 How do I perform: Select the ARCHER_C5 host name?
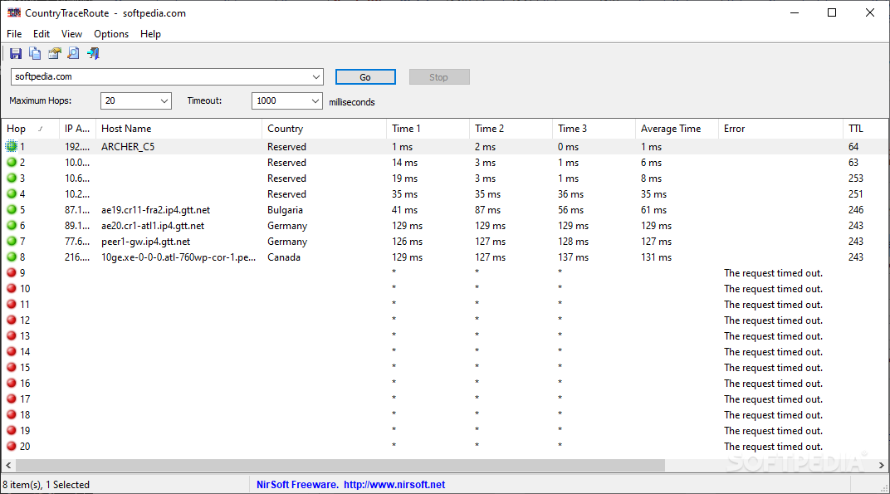128,146
